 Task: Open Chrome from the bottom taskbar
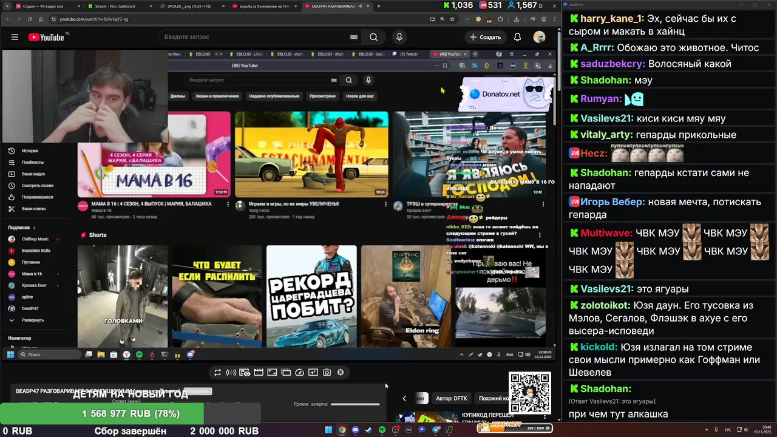coord(342,430)
